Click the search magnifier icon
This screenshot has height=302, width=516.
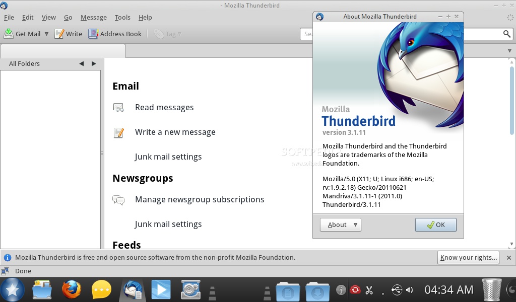(507, 34)
